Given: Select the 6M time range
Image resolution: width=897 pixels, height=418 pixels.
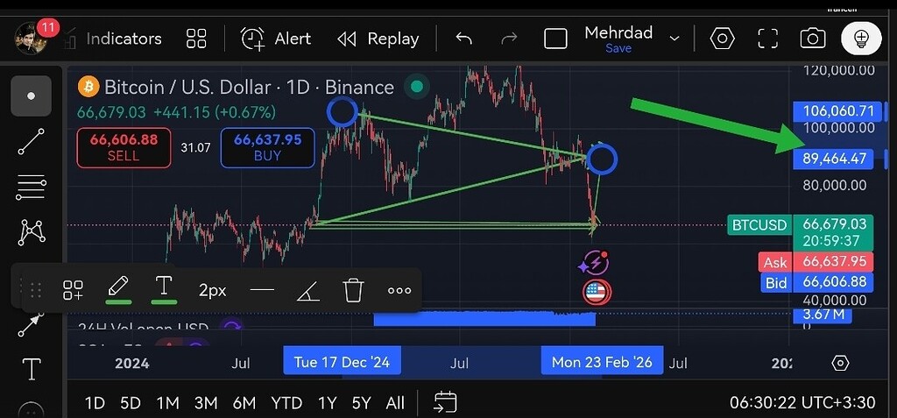Looking at the screenshot, I should (x=244, y=403).
